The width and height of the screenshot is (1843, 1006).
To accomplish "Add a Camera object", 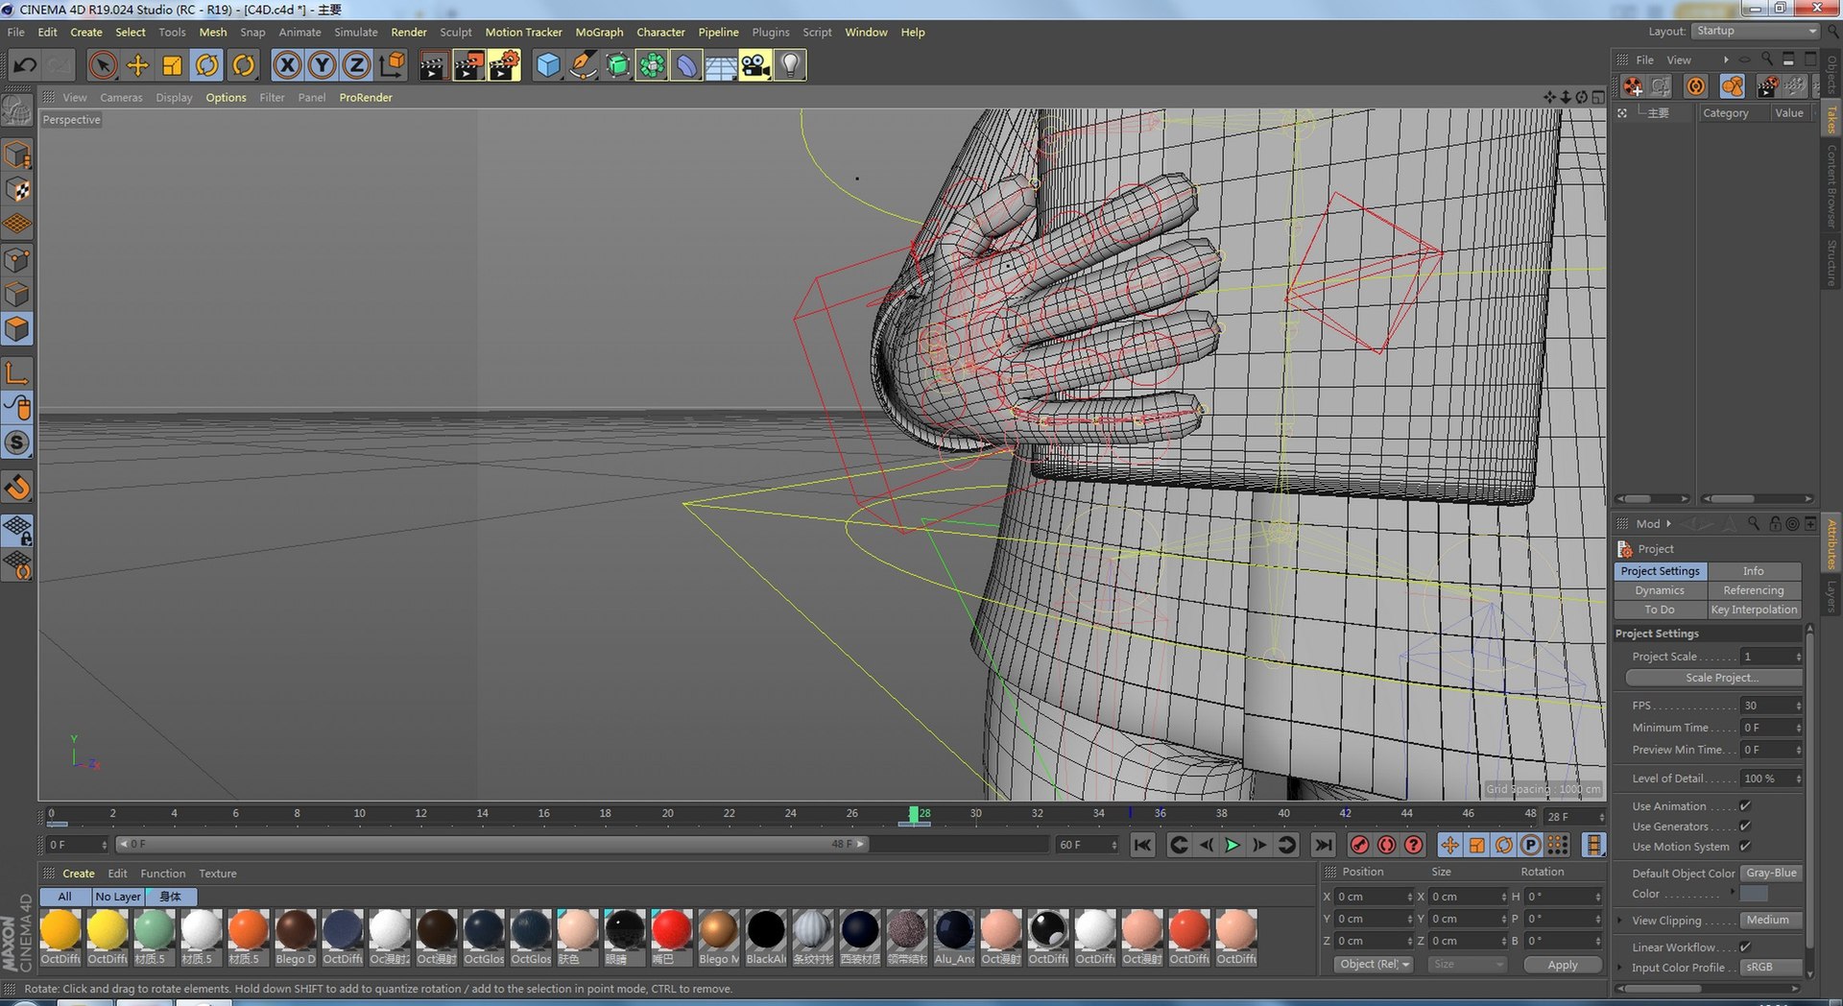I will (755, 65).
